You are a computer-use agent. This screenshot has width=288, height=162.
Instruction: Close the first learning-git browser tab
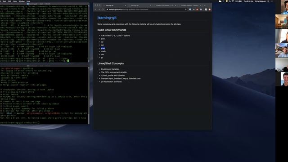(x=125, y=5)
